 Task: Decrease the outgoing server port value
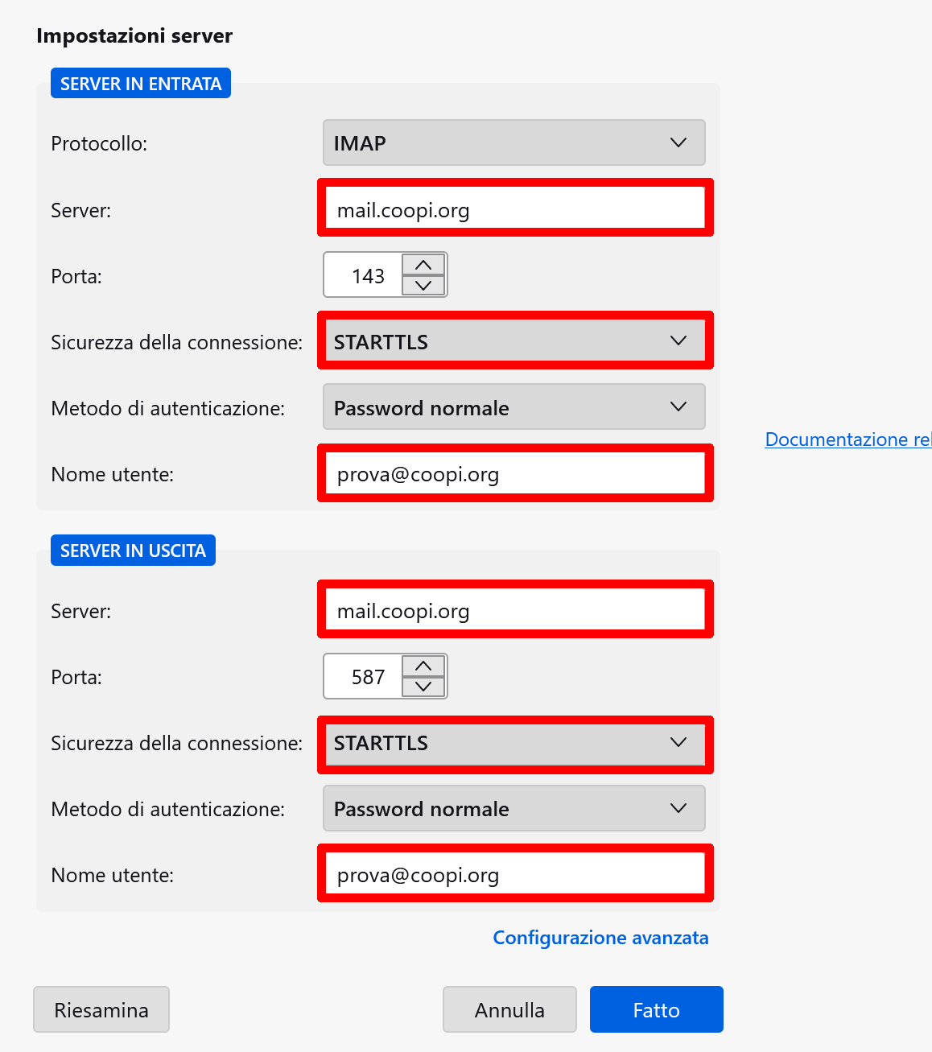tap(423, 687)
